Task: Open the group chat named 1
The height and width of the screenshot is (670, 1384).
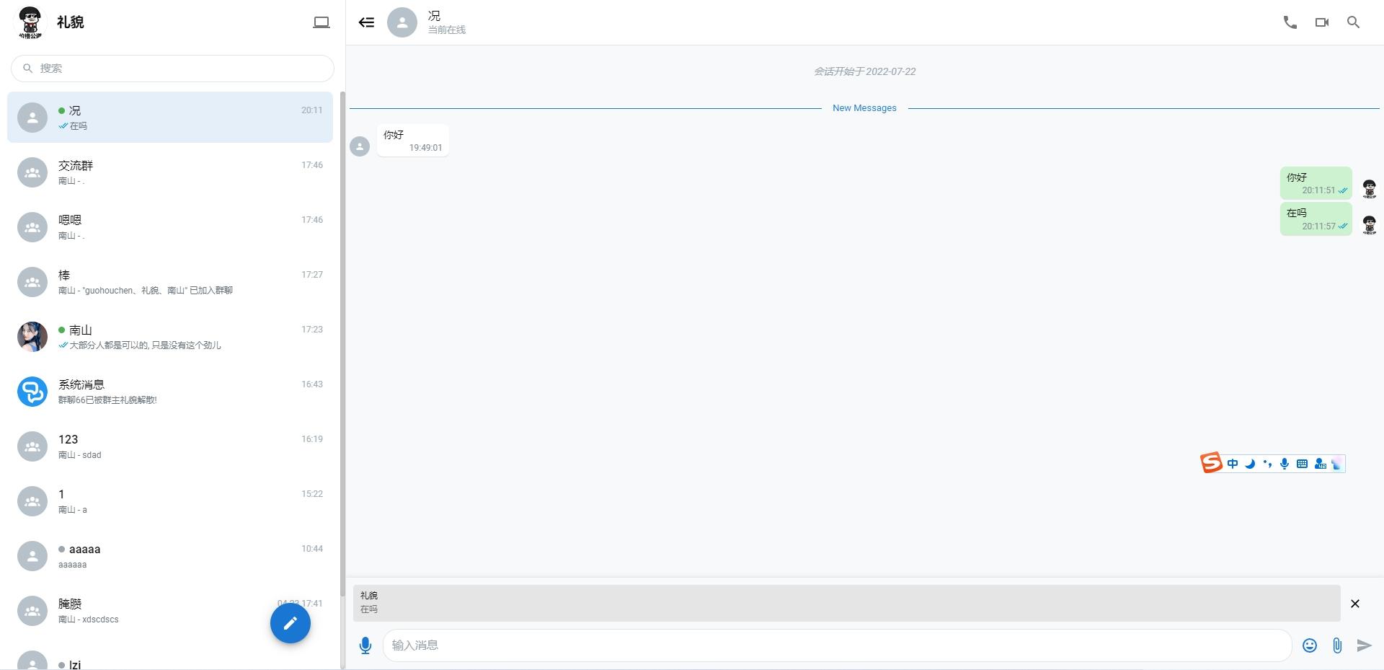Action: tap(170, 501)
